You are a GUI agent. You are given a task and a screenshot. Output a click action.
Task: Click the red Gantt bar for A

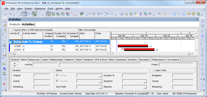click(x=133, y=46)
